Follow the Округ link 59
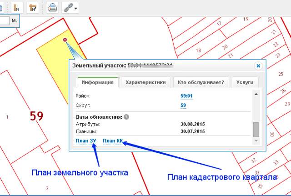The width and height of the screenshot is (291, 196). point(183,105)
